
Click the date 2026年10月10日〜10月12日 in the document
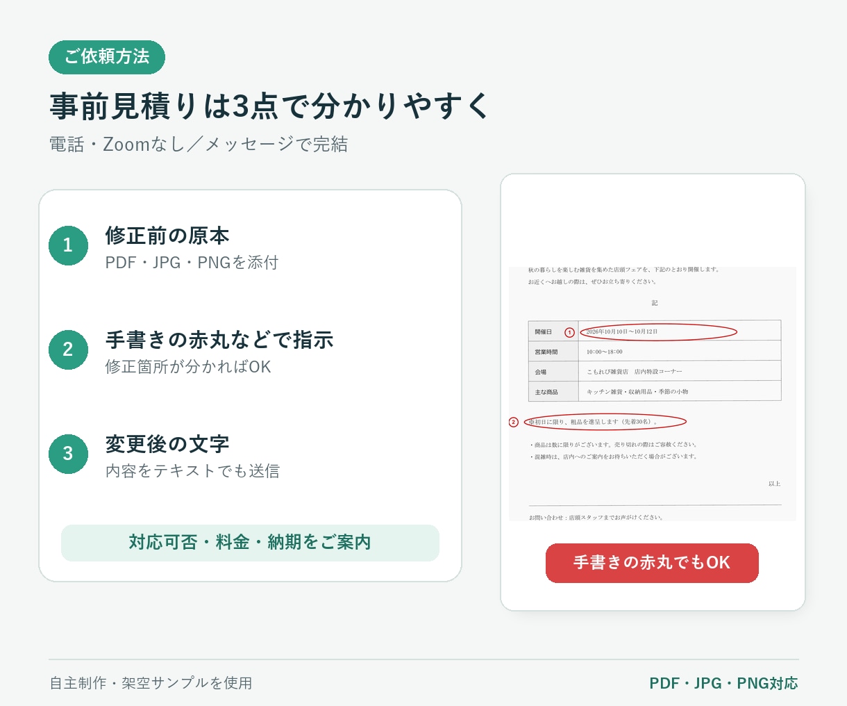[x=621, y=332]
